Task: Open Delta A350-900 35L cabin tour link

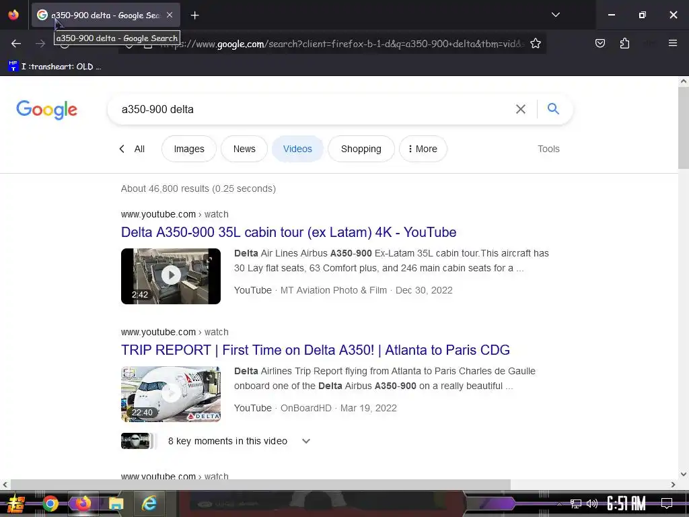Action: [289, 232]
